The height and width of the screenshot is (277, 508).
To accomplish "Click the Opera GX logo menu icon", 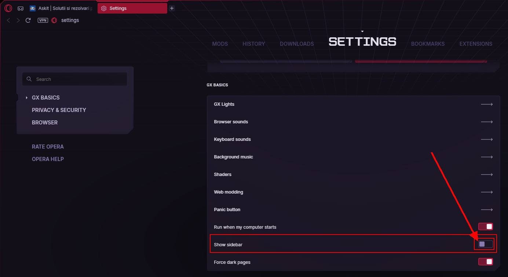I will 8,8.
